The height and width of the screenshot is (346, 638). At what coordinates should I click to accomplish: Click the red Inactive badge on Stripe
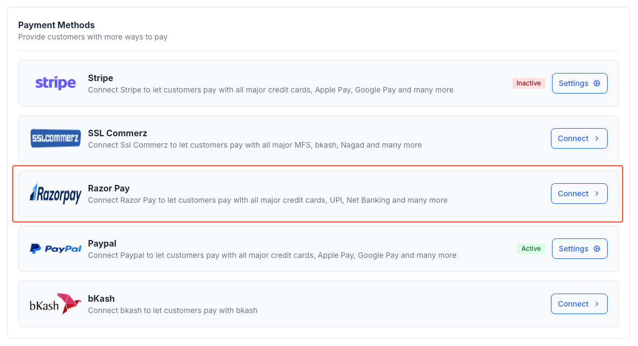(x=528, y=83)
